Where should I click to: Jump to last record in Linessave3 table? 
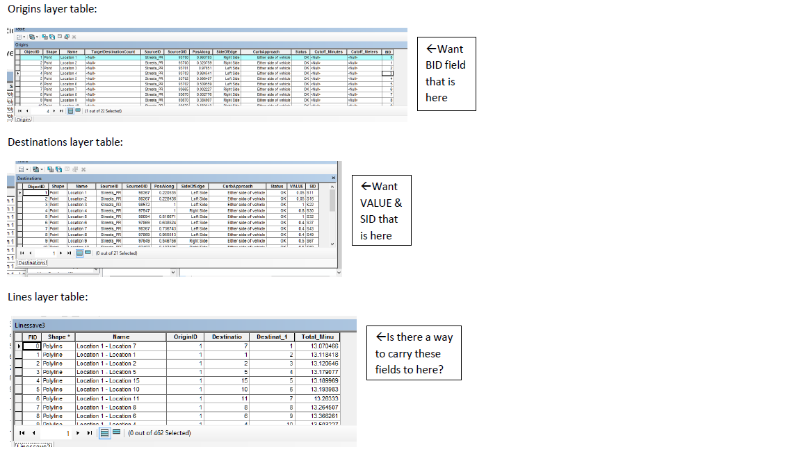(x=90, y=433)
